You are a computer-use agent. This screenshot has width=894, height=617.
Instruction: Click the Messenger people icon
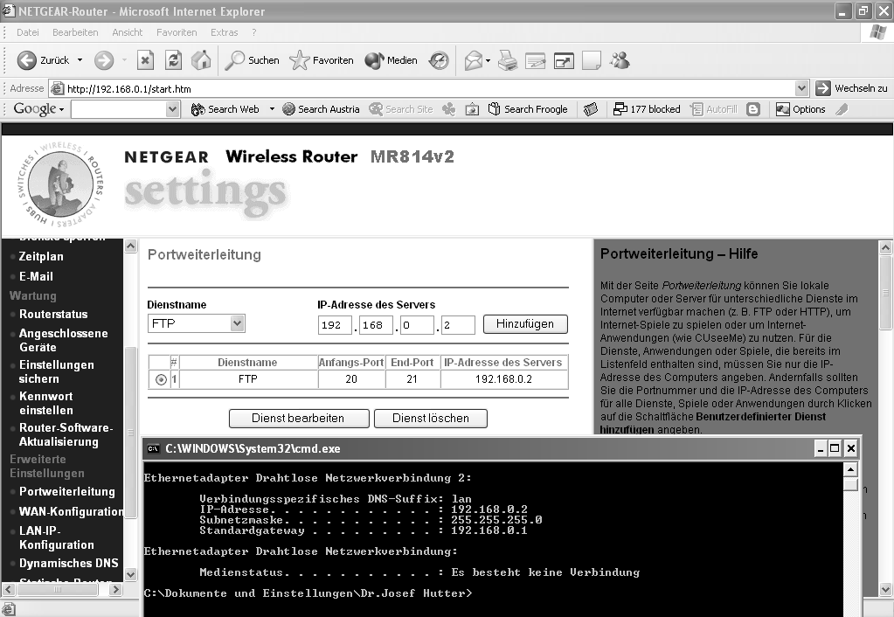(620, 60)
